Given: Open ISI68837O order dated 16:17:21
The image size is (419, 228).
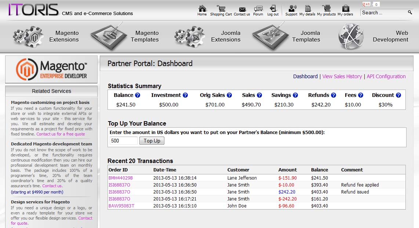Looking at the screenshot, I should coord(119,199).
